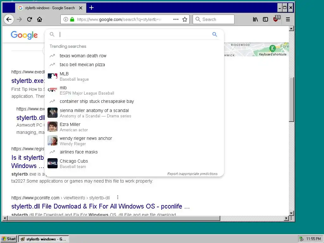Choose wendy rieger news anchor suggestion
This screenshot has height=243, width=324.
[x=134, y=141]
